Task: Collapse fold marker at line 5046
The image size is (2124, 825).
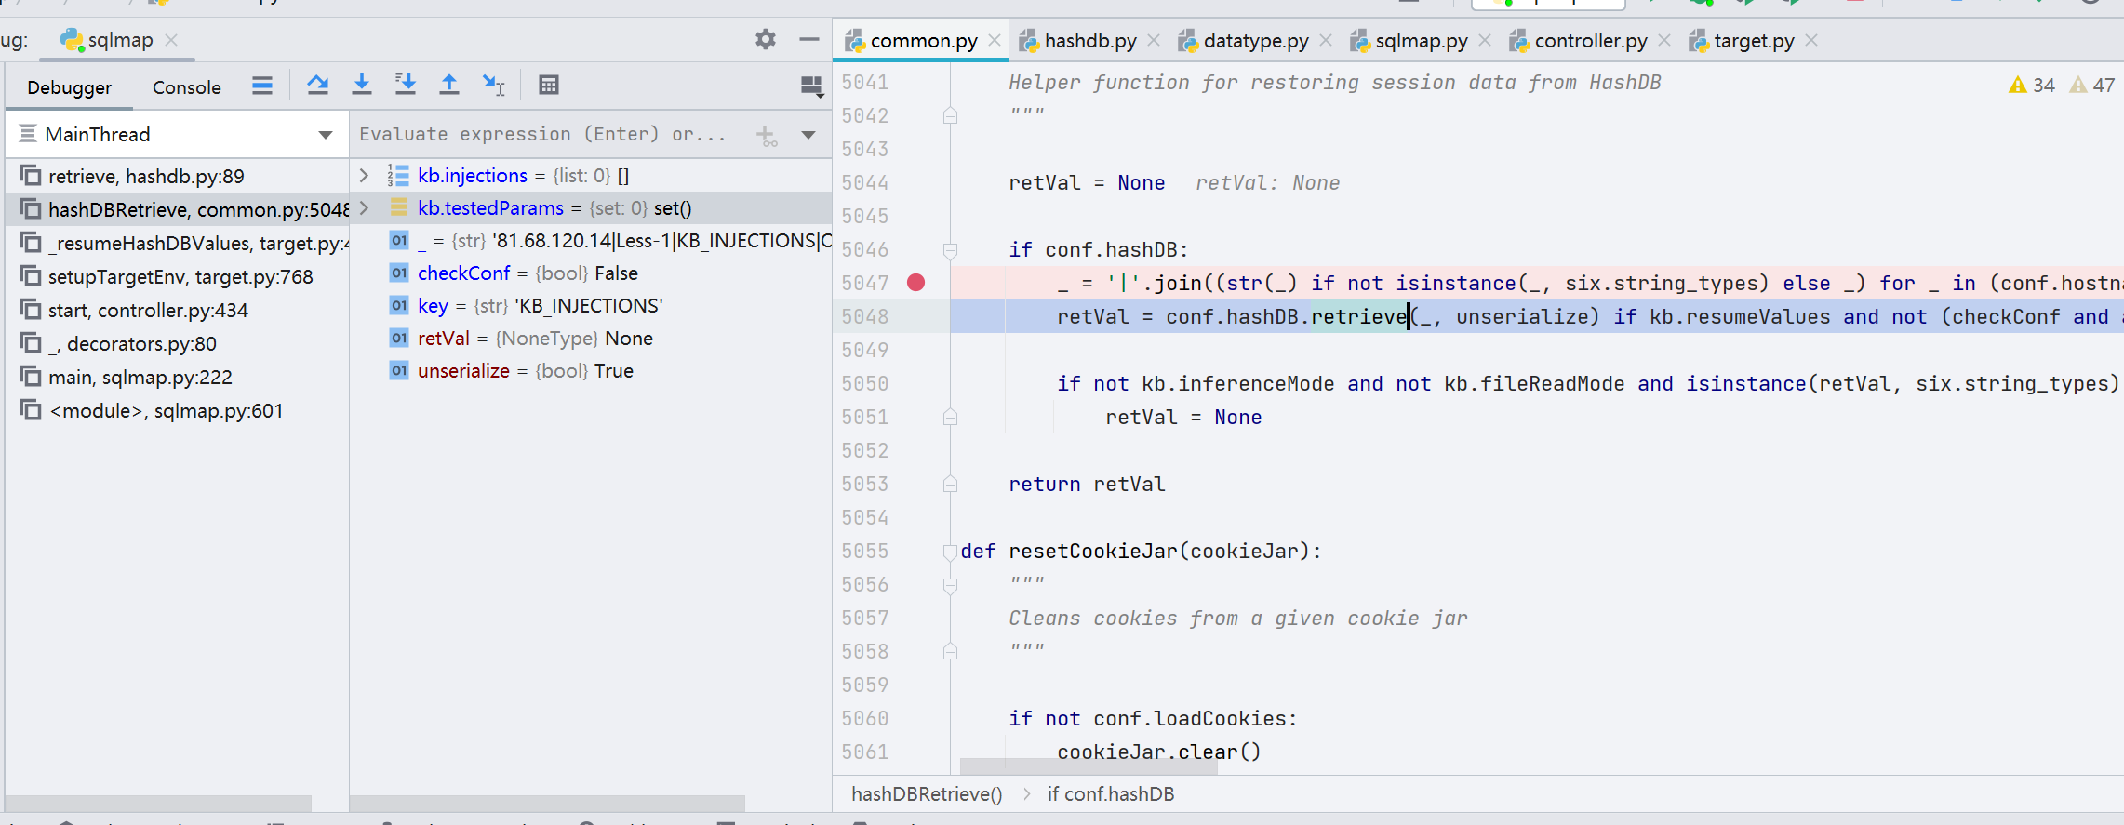Action: click(950, 250)
